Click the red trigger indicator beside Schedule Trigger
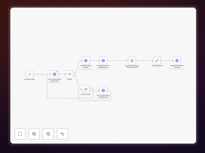 (x=24, y=74)
